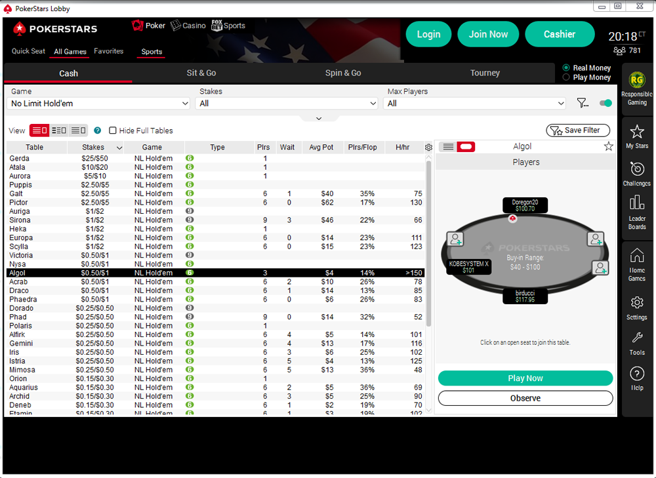Viewport: 656px width, 478px height.
Task: Select the Mimosa table row
Action: pos(215,370)
